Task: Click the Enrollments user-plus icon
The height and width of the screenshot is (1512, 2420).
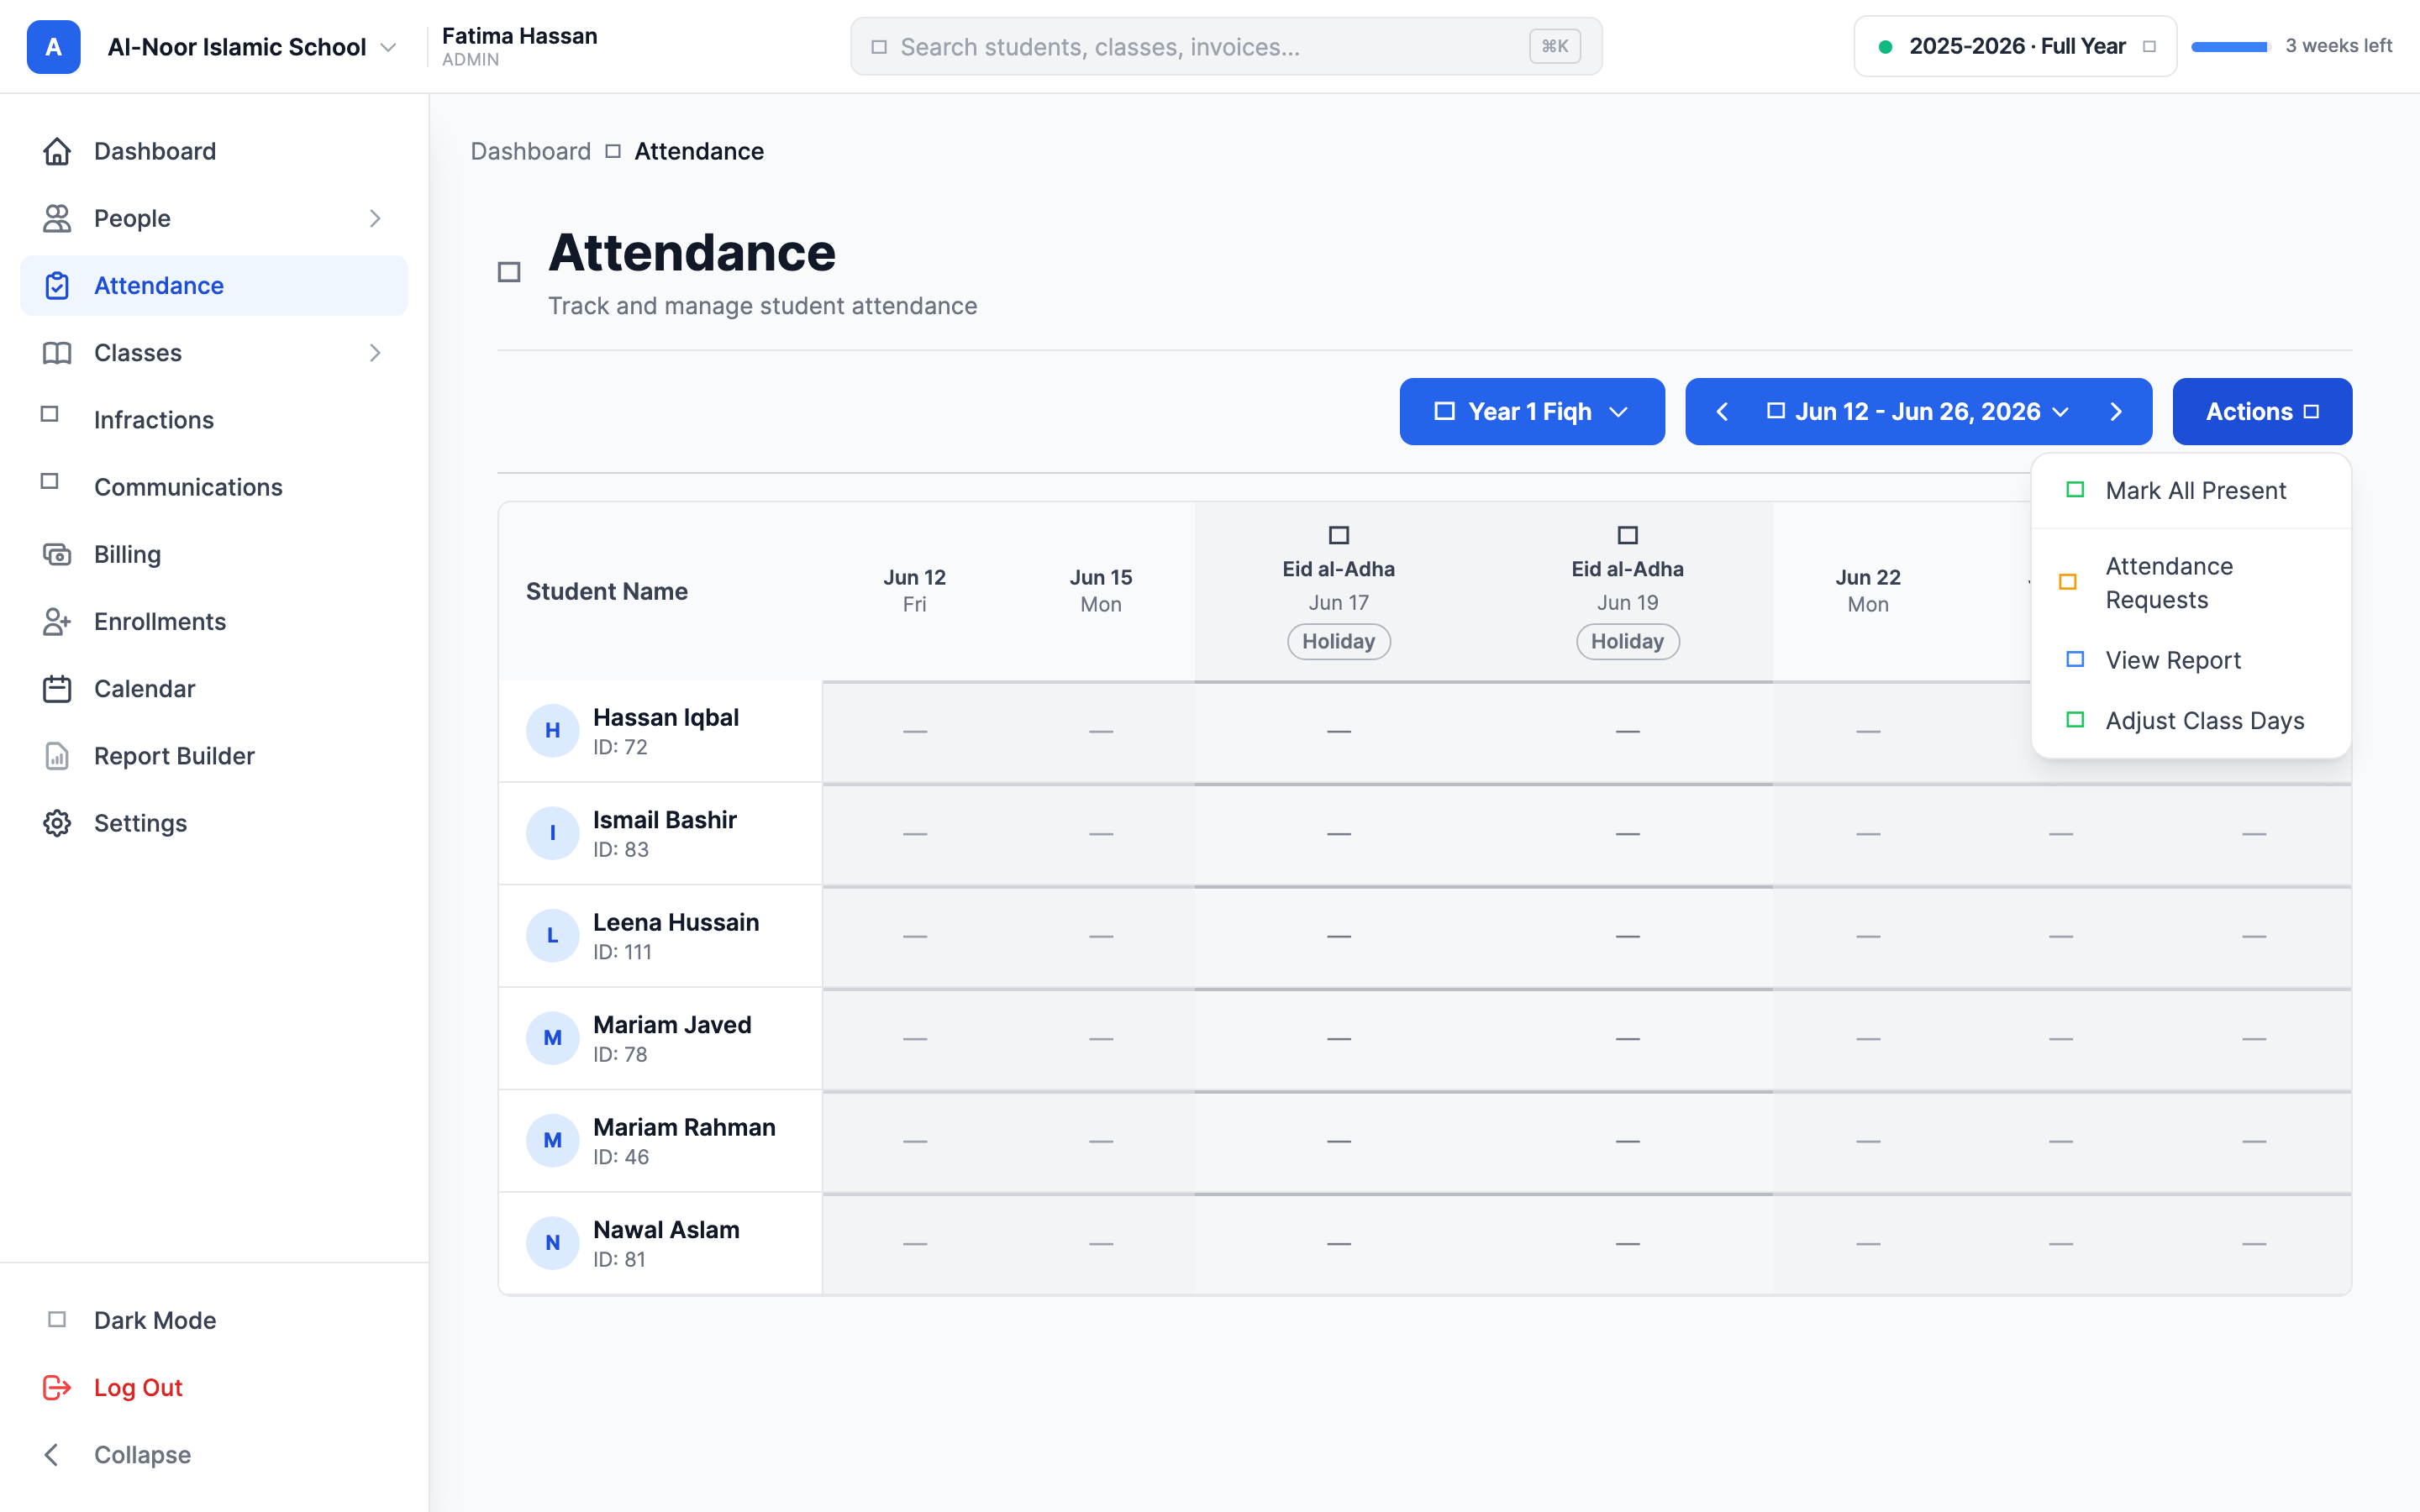Action: pos(57,621)
